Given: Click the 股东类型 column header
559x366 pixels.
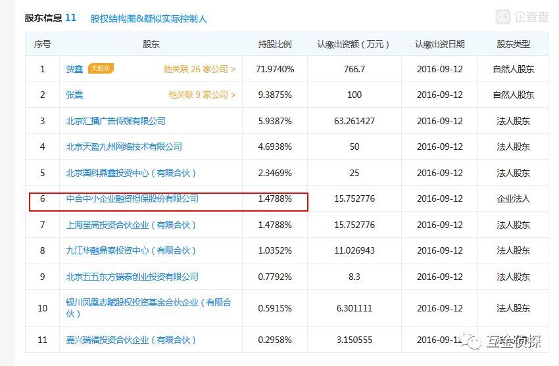Looking at the screenshot, I should click(514, 44).
